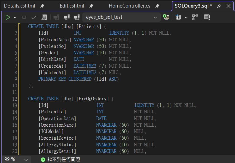Click the PRIMARY KEY CLUSTERED keywords

point(65,79)
